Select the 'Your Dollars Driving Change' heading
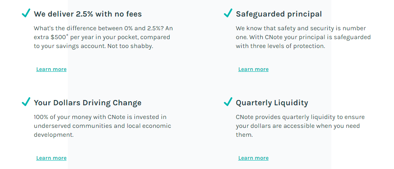 (87, 103)
